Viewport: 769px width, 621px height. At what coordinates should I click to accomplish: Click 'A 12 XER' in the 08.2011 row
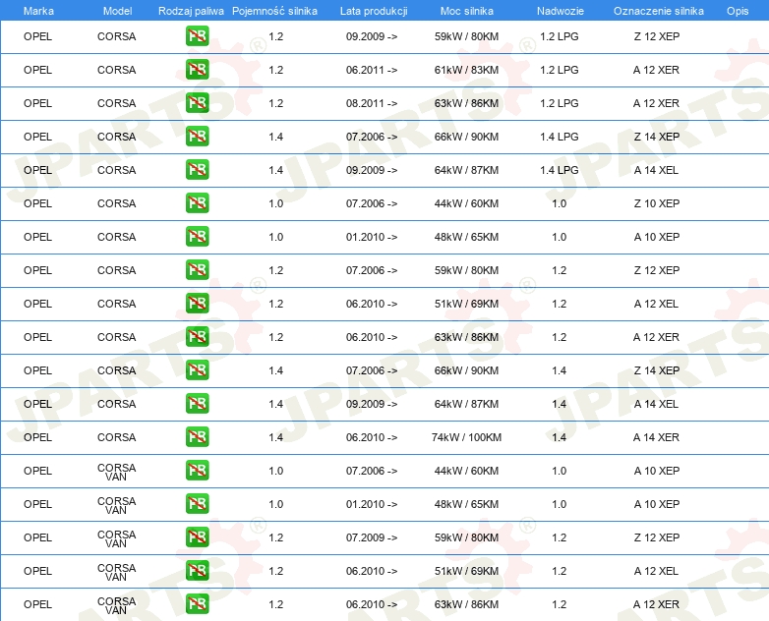coord(656,103)
